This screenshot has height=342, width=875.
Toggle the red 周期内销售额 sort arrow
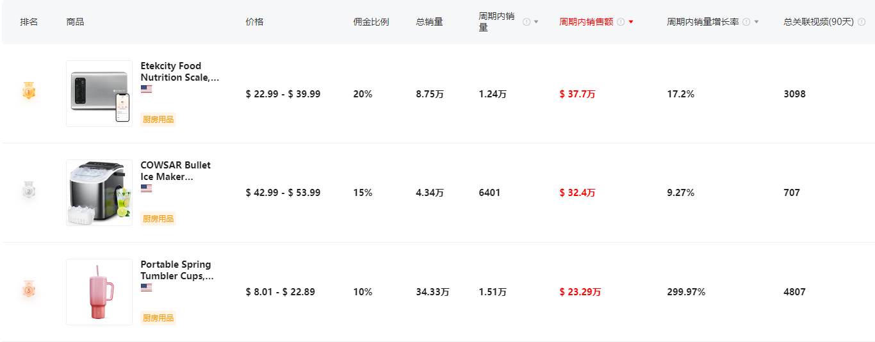631,22
